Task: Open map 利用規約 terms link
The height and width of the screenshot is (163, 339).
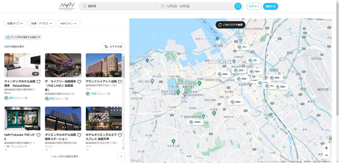Action: click(x=307, y=162)
